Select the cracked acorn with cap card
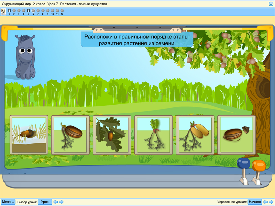Viewport: 275px width, 206px height. point(237,135)
